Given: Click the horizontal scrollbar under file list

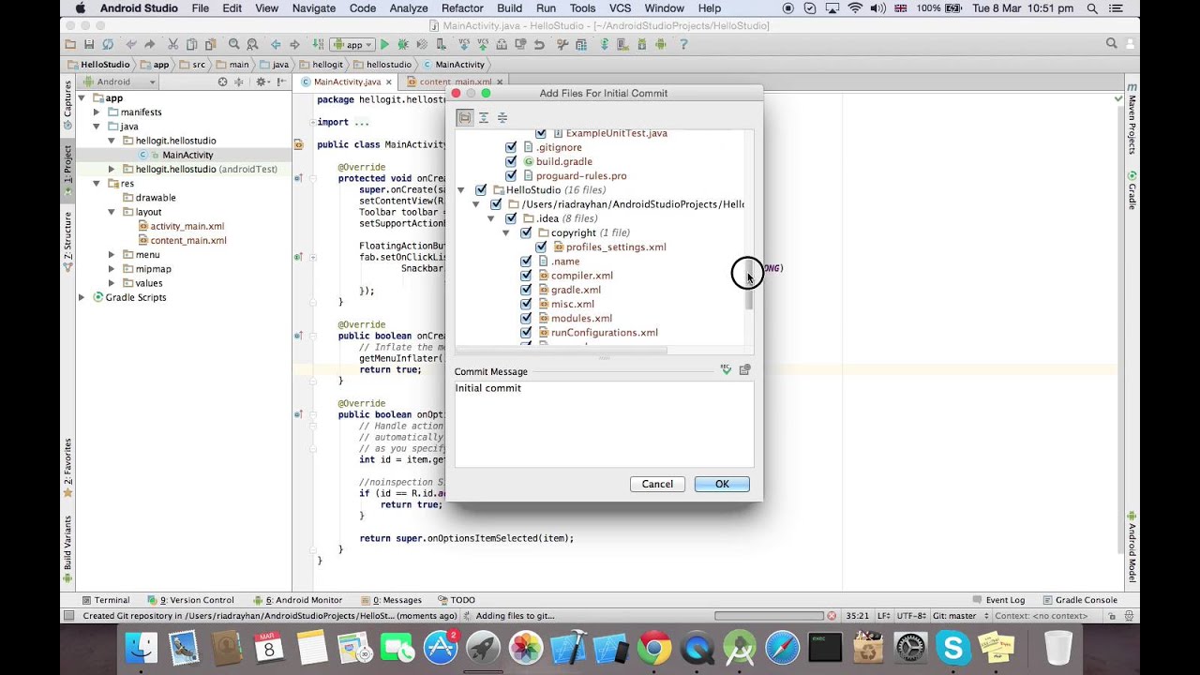Looking at the screenshot, I should click(x=562, y=351).
